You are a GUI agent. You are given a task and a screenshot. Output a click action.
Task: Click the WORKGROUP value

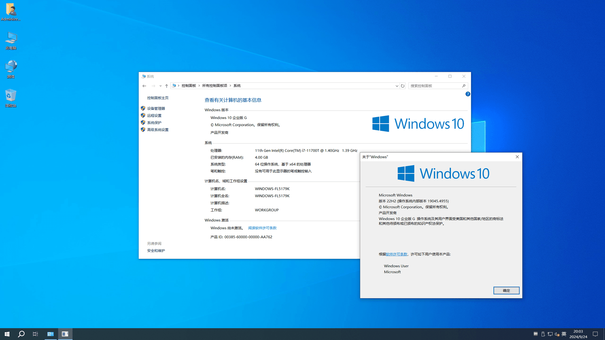click(x=267, y=210)
